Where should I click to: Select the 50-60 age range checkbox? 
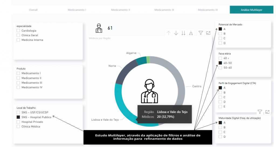coord(220,68)
